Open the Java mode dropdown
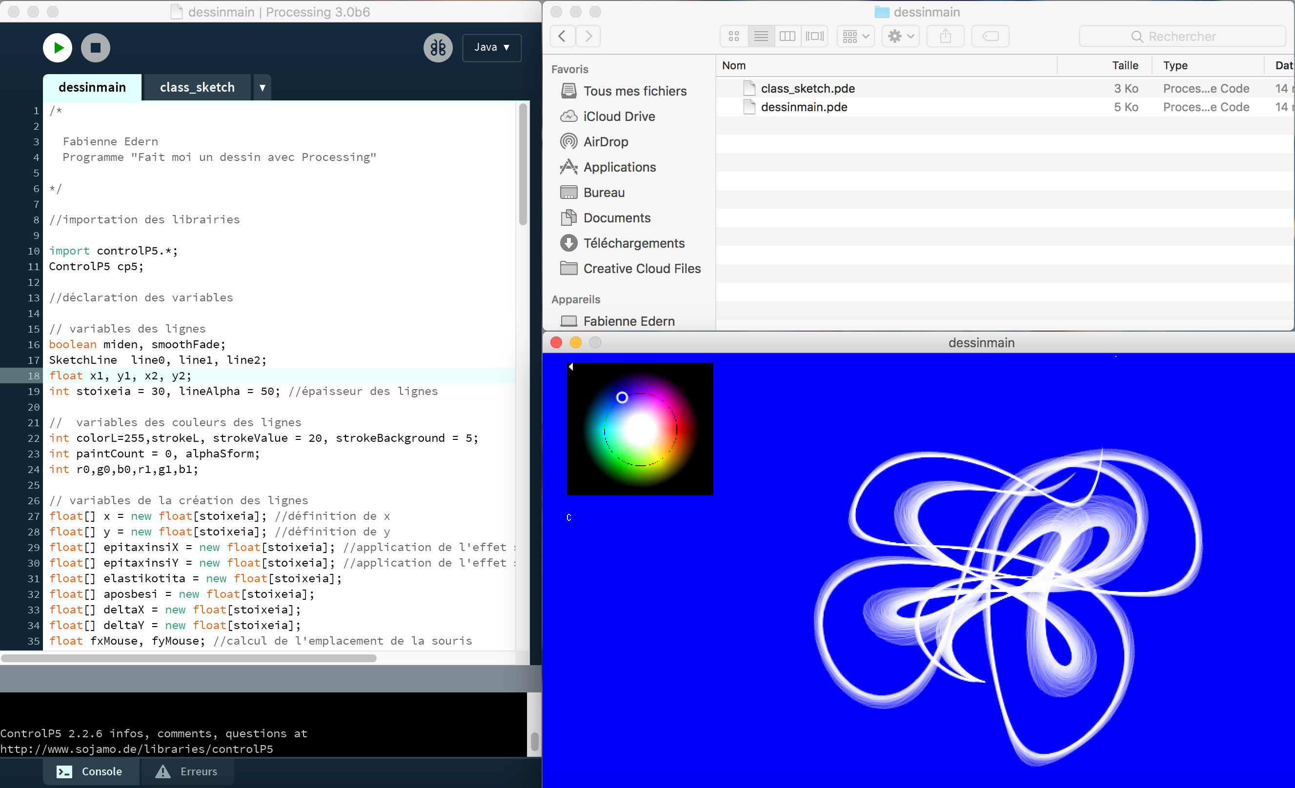The width and height of the screenshot is (1295, 788). (491, 47)
